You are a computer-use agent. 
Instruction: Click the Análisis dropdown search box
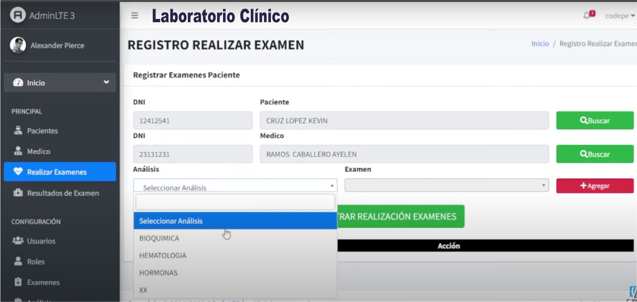pos(235,202)
